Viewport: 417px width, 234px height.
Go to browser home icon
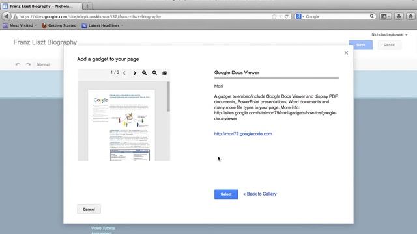[410, 16]
